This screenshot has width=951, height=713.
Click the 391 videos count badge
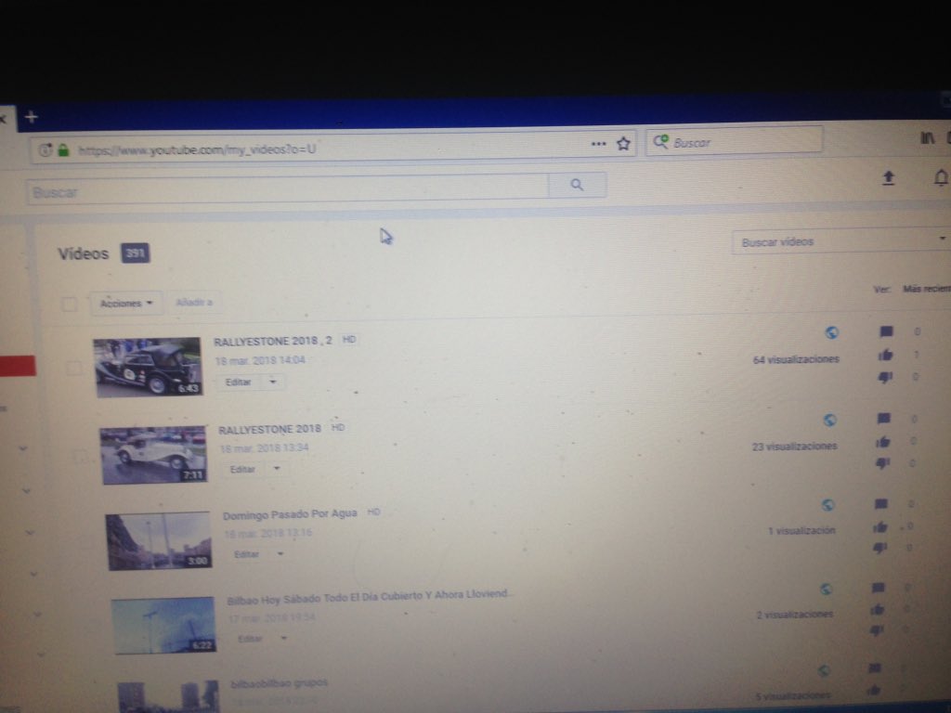point(135,253)
